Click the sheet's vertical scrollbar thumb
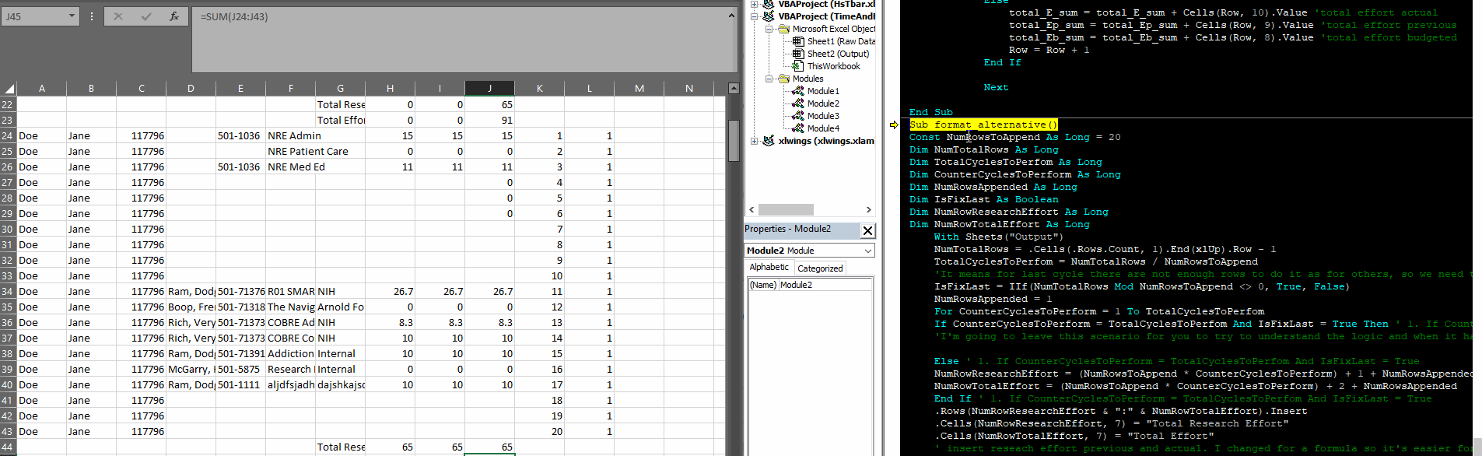Viewport: 1482px width, 456px height. click(734, 140)
